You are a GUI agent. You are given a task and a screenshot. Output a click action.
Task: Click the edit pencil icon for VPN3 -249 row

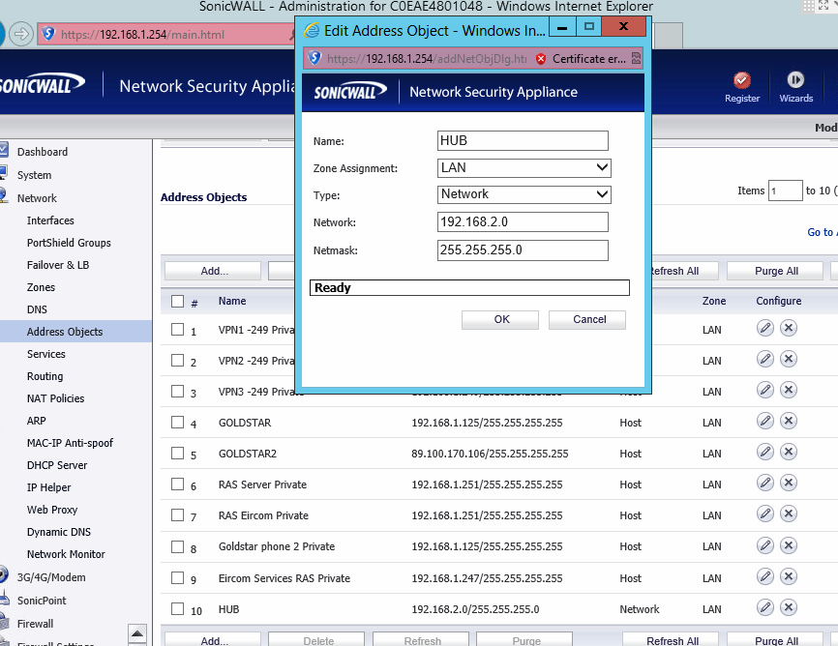(x=765, y=390)
